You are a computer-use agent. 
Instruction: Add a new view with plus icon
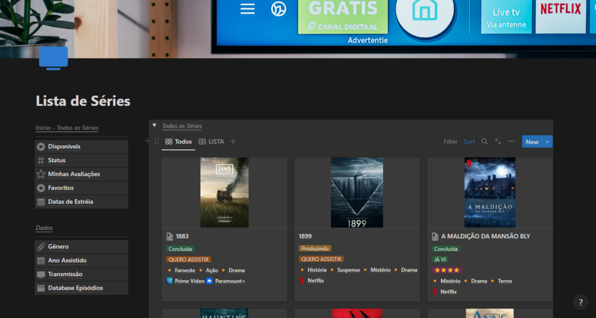pyautogui.click(x=233, y=142)
